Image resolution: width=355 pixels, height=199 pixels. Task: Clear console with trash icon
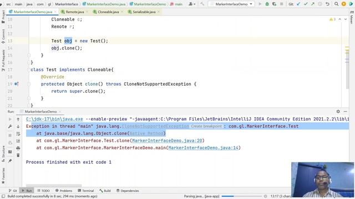18,155
